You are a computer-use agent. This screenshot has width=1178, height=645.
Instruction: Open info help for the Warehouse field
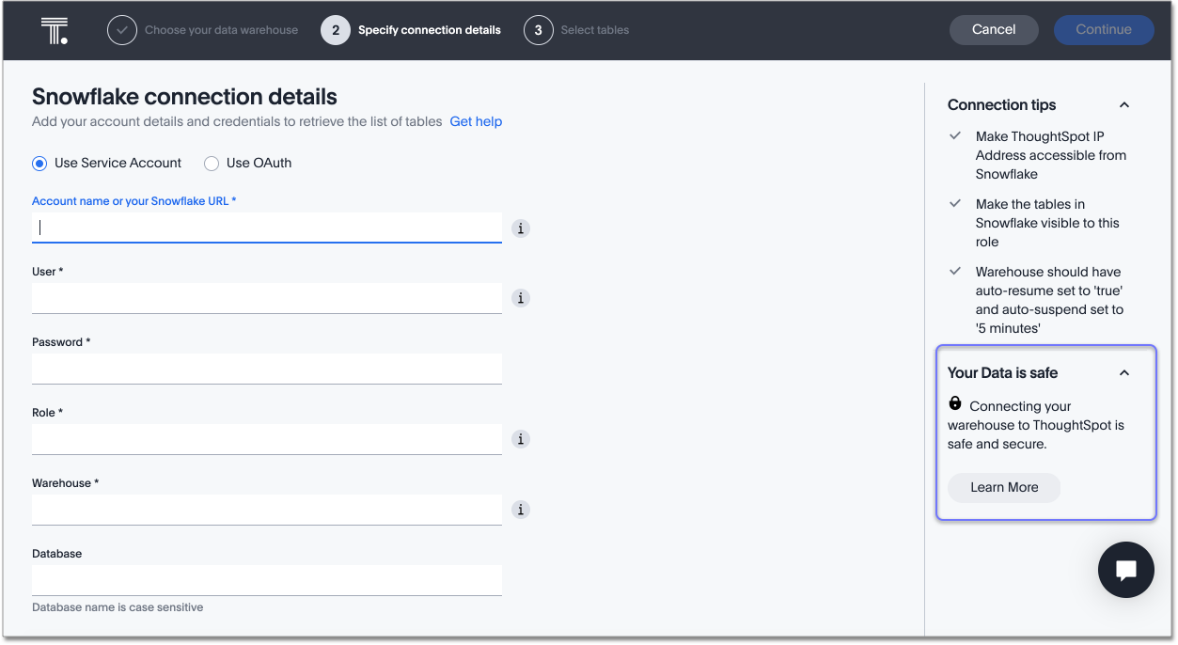(x=520, y=510)
